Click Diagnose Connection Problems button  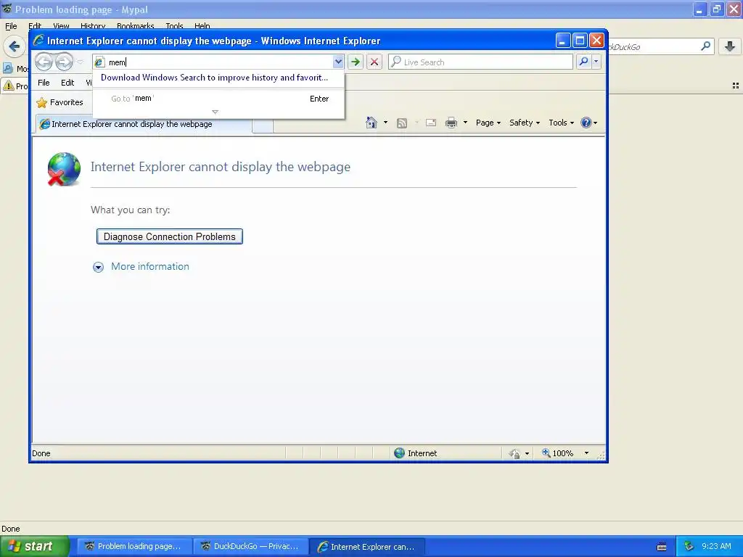pos(170,237)
